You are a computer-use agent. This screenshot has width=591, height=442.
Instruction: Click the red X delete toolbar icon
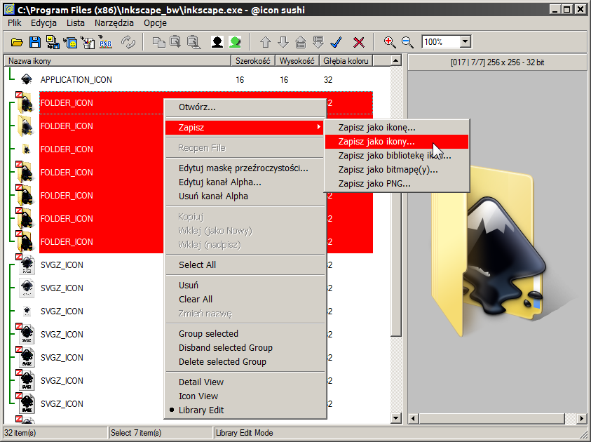pos(359,42)
